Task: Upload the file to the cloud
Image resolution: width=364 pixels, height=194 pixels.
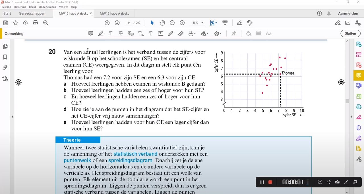Action: pyautogui.click(x=26, y=23)
